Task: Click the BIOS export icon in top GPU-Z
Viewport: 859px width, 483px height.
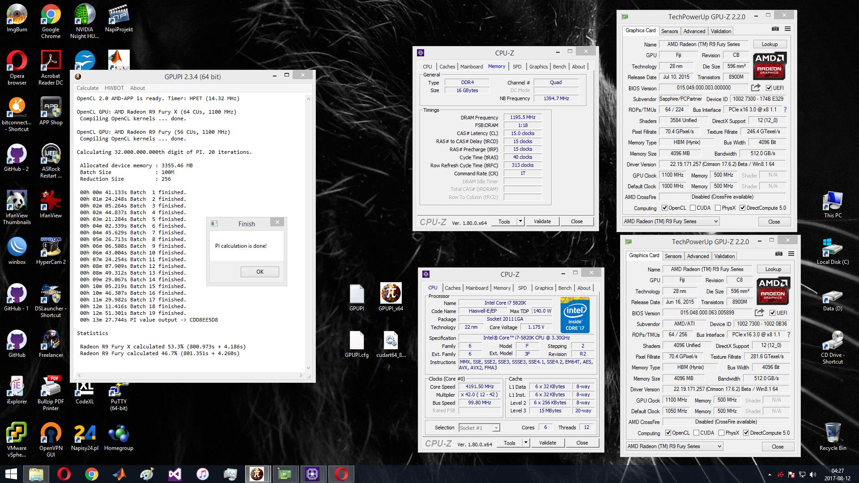Action: point(756,88)
